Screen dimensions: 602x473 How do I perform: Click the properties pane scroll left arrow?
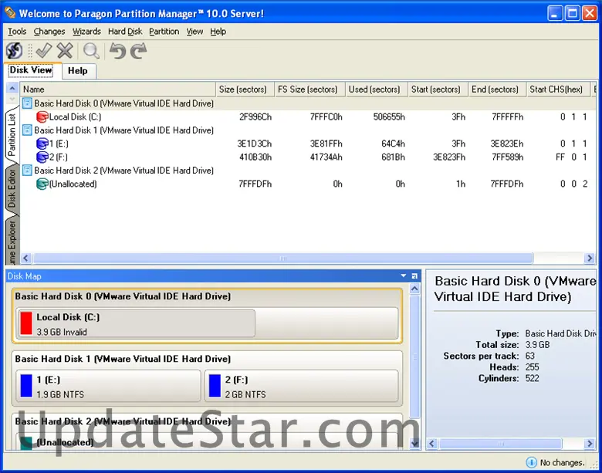pyautogui.click(x=432, y=444)
